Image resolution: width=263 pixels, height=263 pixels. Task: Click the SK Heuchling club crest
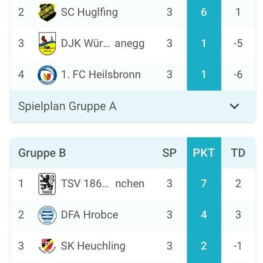[47, 246]
